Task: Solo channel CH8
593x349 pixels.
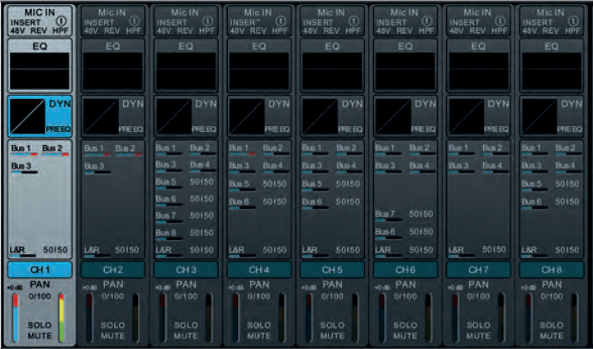Action: pyautogui.click(x=552, y=325)
